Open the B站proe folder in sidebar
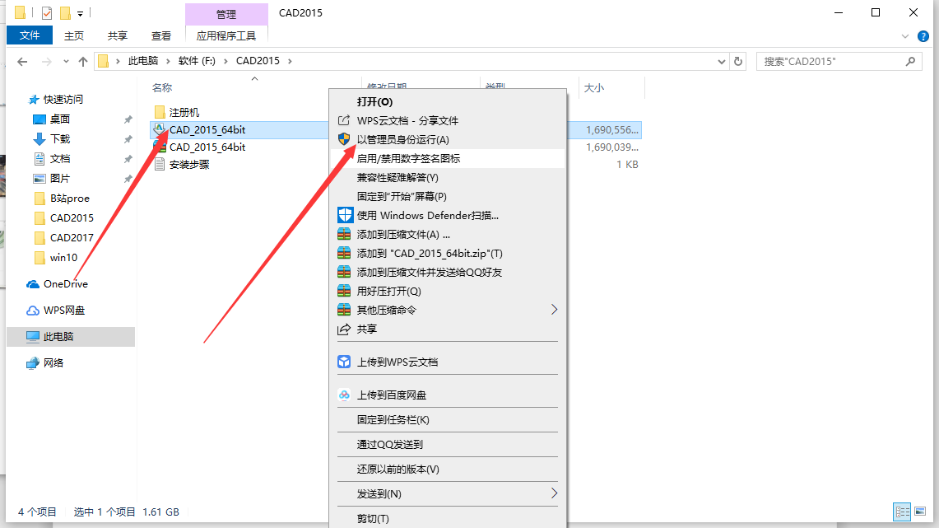Viewport: 939px width, 528px height. (x=63, y=199)
